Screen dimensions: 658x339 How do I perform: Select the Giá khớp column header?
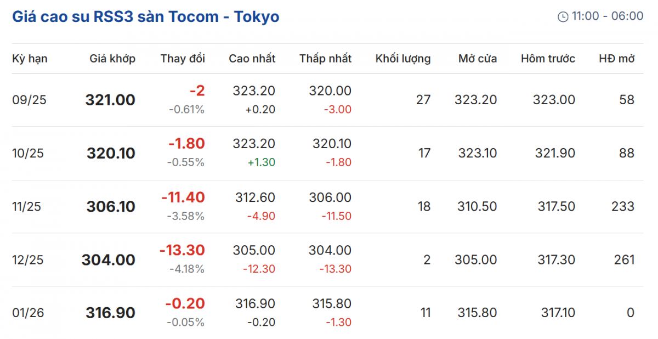coord(112,59)
